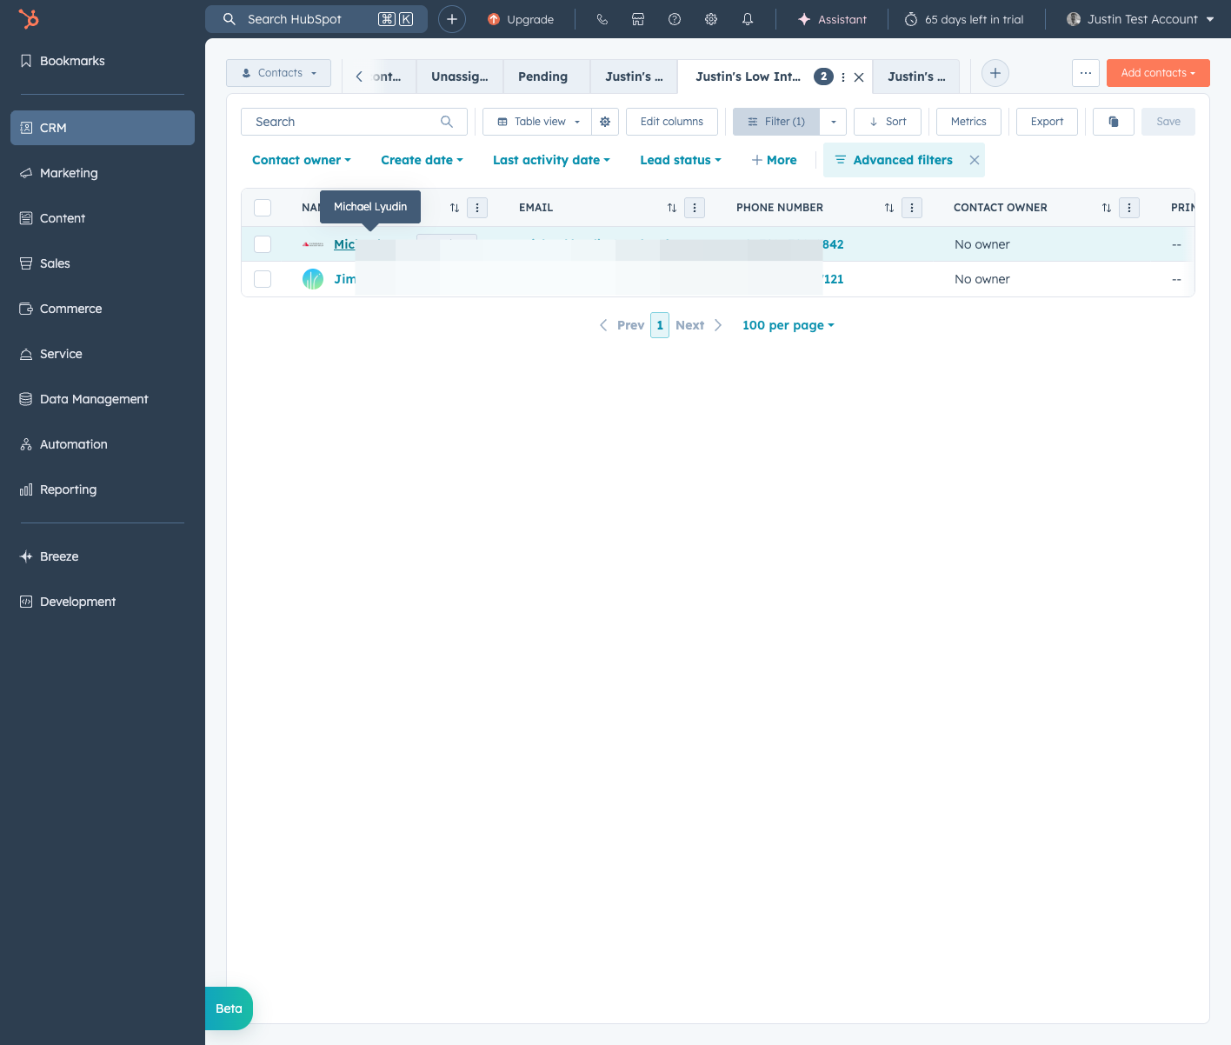This screenshot has width=1231, height=1045.
Task: Expand the Contact owner filter
Action: (x=302, y=160)
